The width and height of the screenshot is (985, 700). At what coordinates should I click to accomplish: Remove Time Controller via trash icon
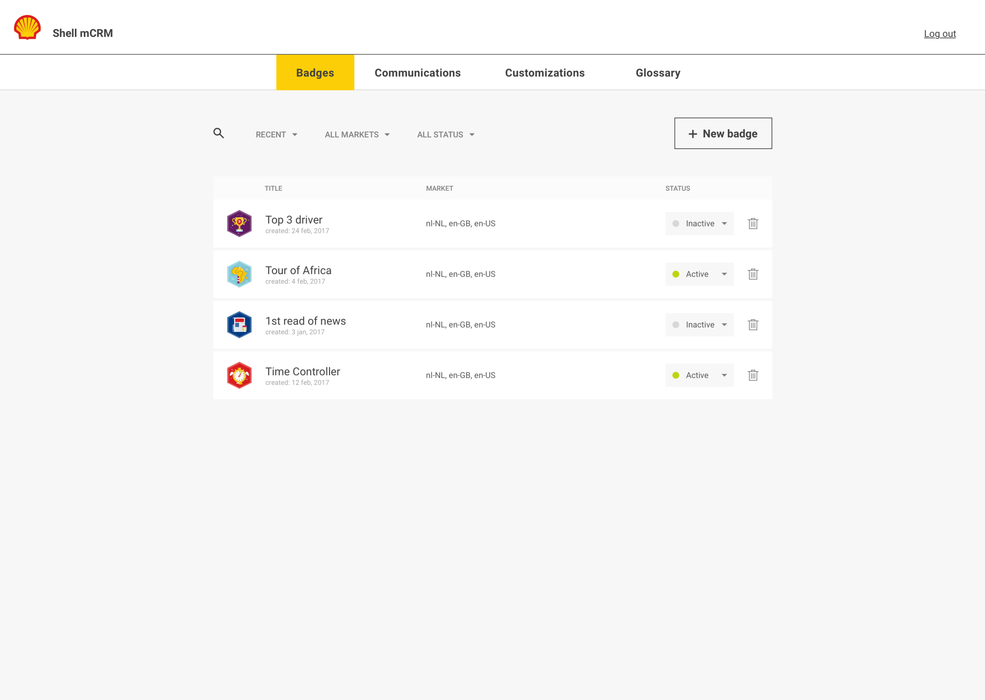(753, 376)
